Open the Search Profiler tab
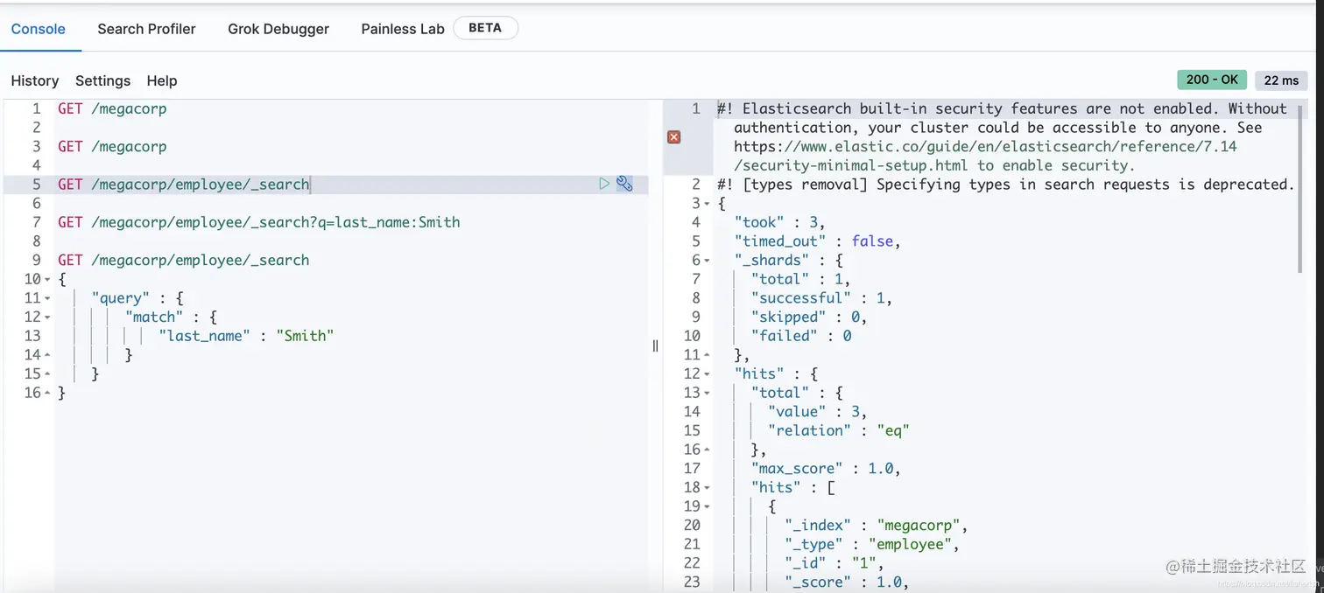This screenshot has width=1324, height=593. click(146, 29)
